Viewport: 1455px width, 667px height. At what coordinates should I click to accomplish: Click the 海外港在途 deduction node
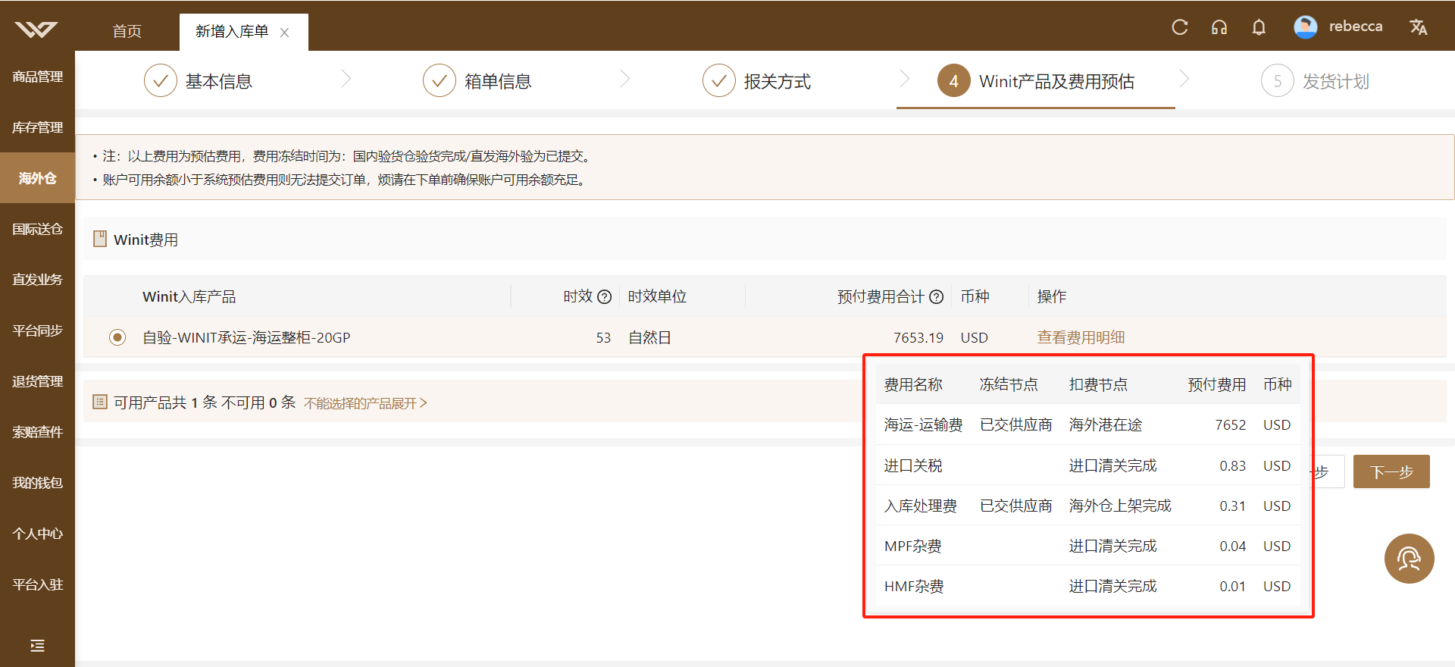click(1105, 424)
